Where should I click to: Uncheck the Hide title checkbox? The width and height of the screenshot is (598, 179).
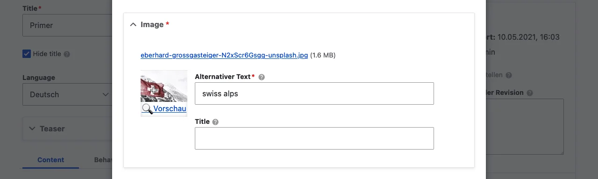click(27, 54)
